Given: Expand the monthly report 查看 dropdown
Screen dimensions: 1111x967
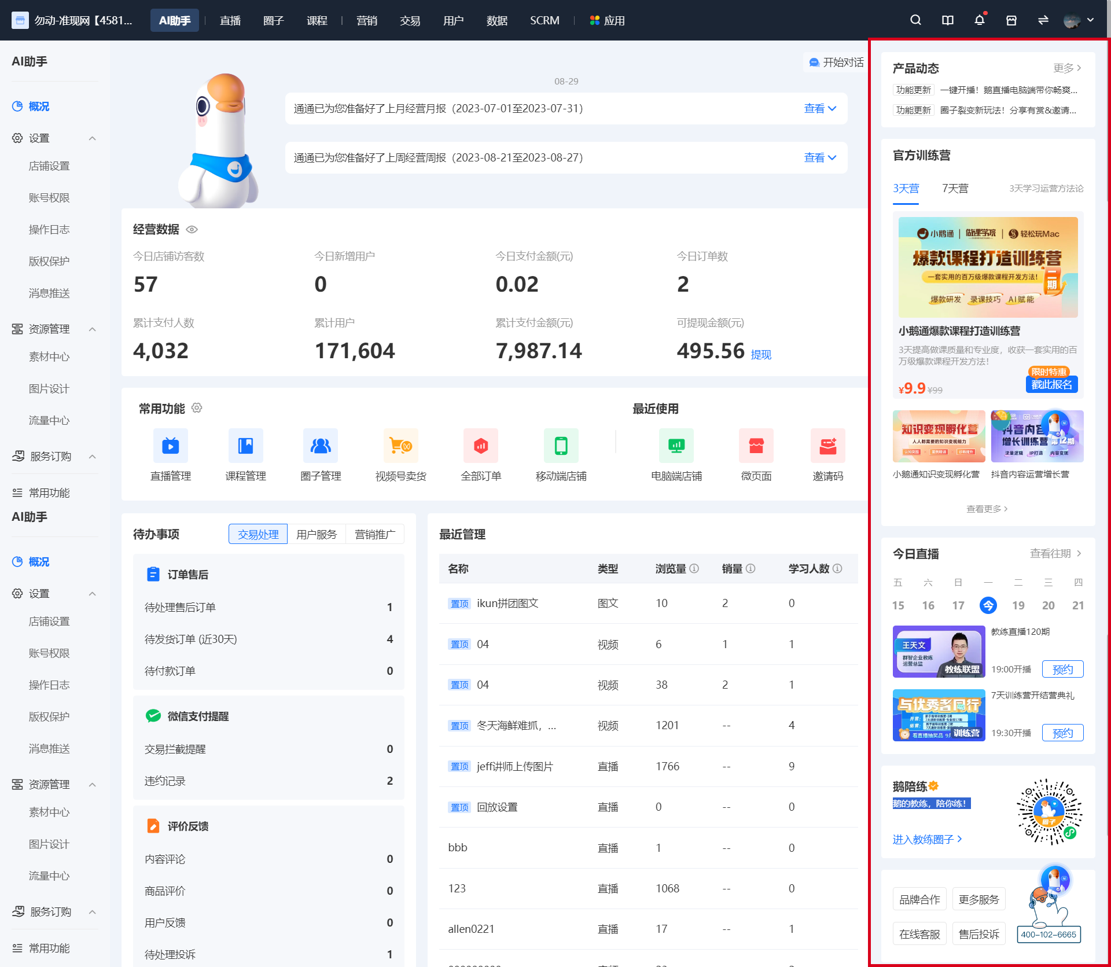Looking at the screenshot, I should coord(820,108).
